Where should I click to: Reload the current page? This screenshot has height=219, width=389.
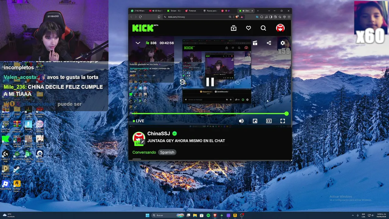click(x=140, y=17)
